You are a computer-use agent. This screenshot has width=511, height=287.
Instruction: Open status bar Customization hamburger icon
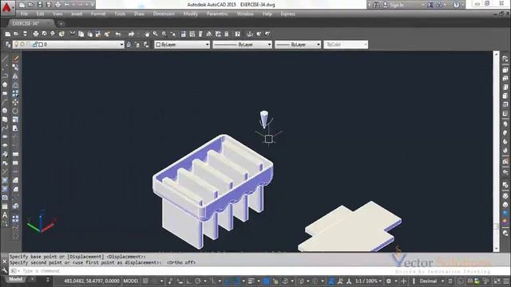pos(505,281)
